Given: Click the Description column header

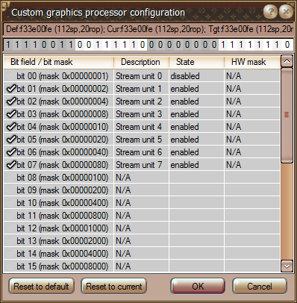Looking at the screenshot, I should coord(141,62).
